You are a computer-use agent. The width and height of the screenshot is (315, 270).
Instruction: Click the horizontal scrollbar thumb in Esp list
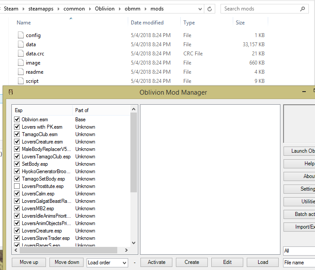pos(69,250)
